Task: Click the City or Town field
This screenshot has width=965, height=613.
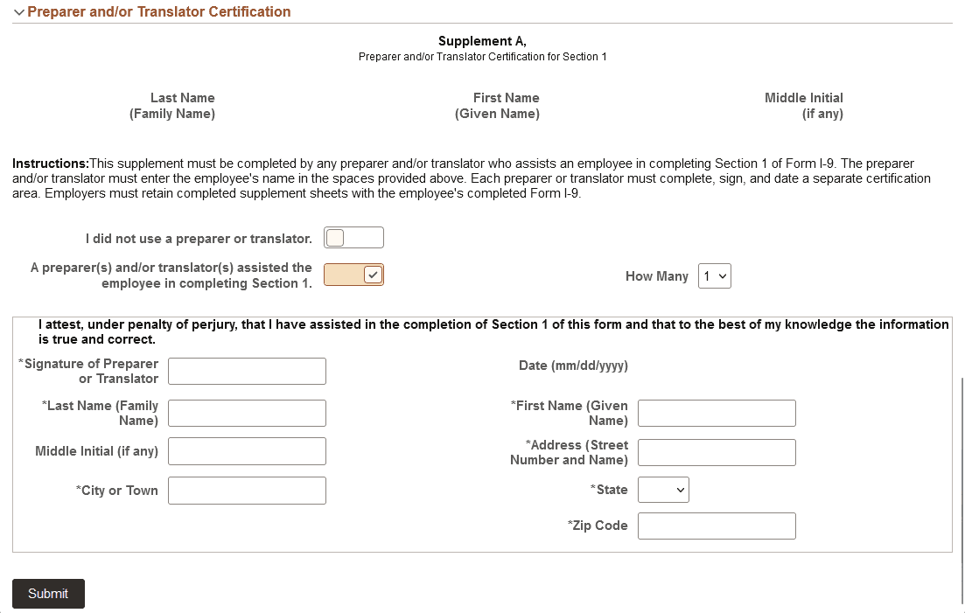Action: (247, 490)
